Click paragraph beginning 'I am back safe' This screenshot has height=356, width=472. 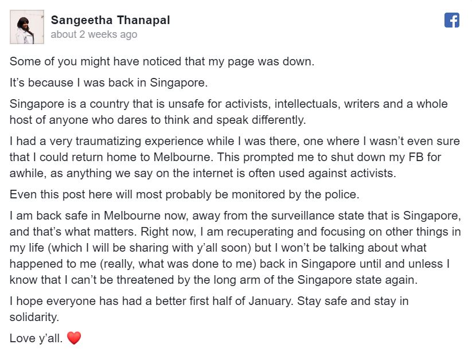coord(235,248)
